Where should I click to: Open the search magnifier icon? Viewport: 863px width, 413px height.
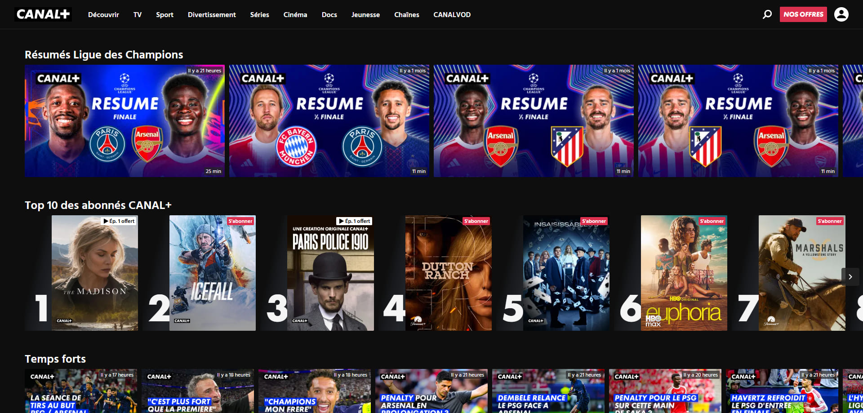[767, 14]
